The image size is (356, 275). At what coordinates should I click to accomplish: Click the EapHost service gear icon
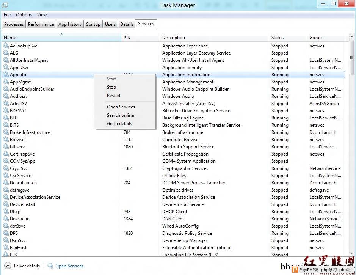pyautogui.click(x=6, y=248)
